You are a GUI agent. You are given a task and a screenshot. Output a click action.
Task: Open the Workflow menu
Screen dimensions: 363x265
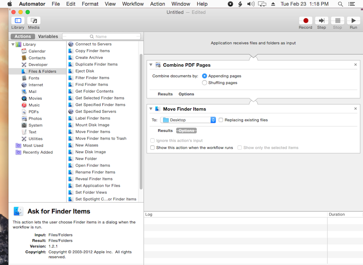click(x=133, y=4)
